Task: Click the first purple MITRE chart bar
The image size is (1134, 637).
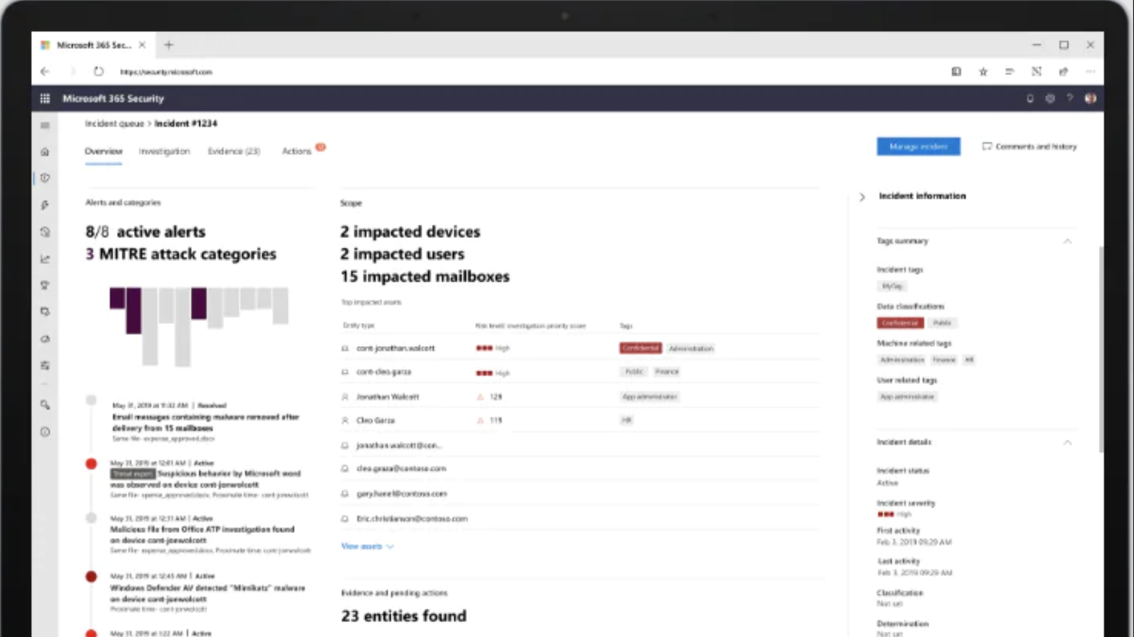Action: pos(117,298)
